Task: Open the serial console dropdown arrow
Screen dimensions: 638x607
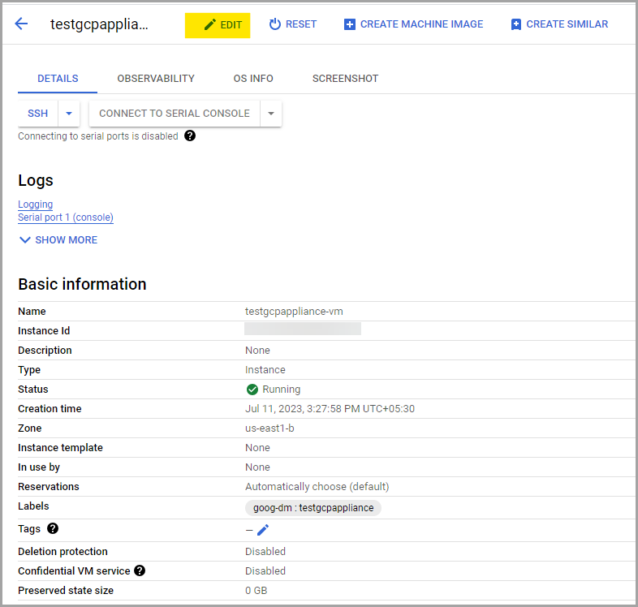Action: pyautogui.click(x=271, y=114)
